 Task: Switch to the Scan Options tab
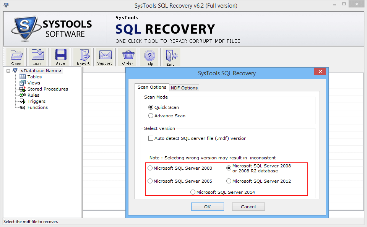[x=152, y=87]
